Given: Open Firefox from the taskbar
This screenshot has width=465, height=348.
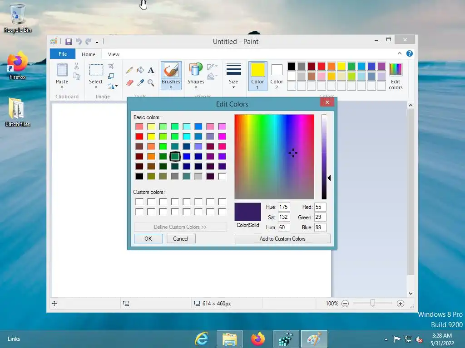Looking at the screenshot, I should point(258,339).
